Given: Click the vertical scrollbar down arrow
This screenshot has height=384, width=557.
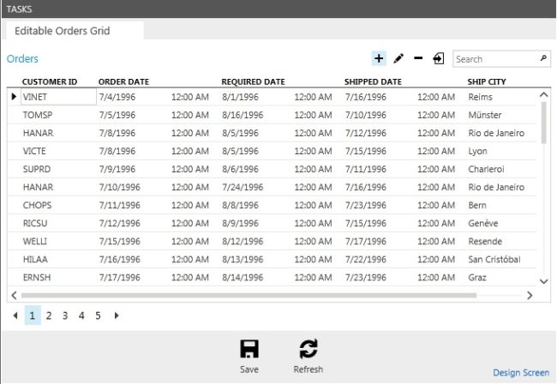Looking at the screenshot, I should 543,281.
